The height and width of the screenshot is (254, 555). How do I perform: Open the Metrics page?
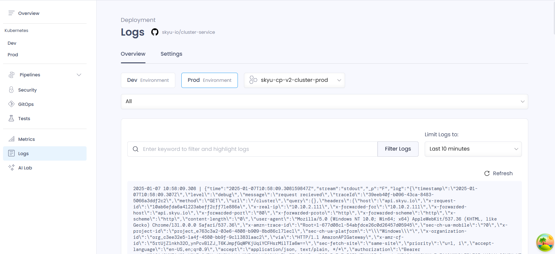tap(26, 139)
